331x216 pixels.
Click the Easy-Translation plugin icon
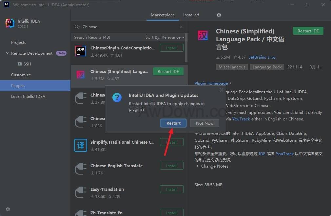point(81,192)
